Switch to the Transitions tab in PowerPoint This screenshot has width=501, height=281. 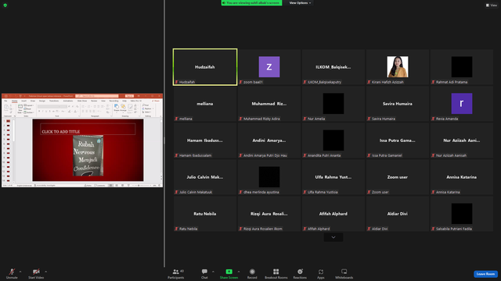[x=54, y=101]
